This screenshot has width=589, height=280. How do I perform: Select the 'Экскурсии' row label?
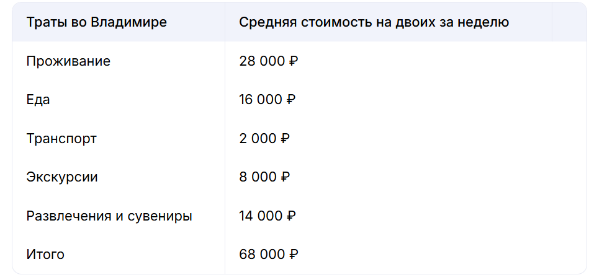pos(62,177)
